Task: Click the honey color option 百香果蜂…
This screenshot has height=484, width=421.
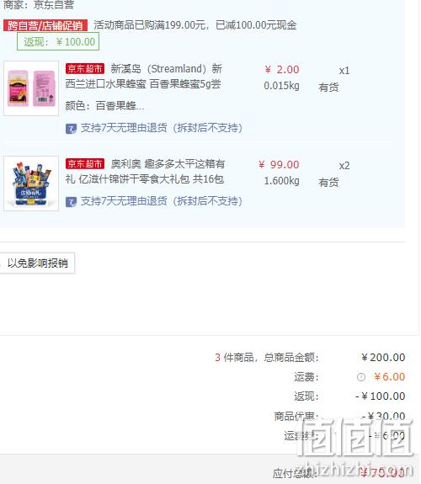Action: [104, 106]
